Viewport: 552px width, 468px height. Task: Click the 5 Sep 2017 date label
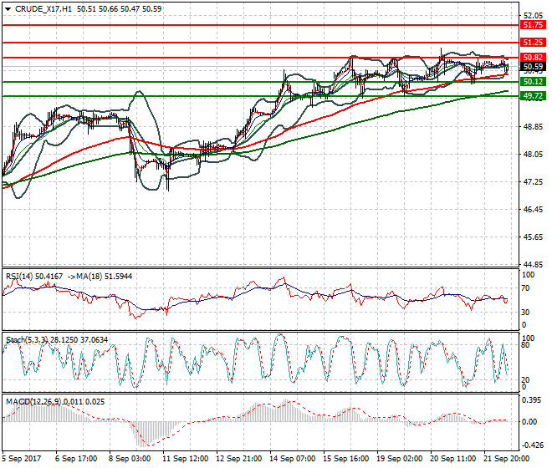22,459
